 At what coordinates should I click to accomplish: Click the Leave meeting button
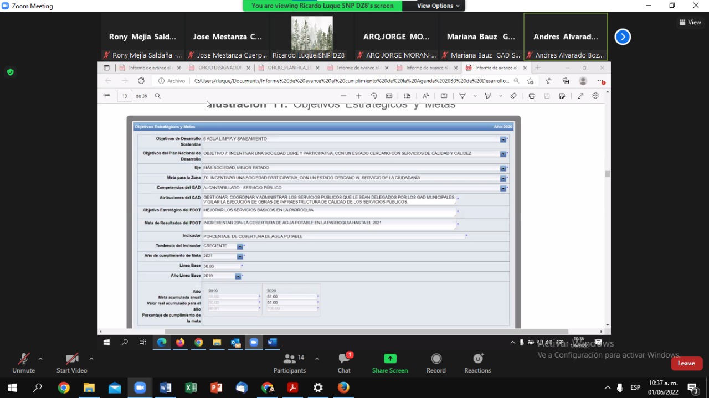pyautogui.click(x=686, y=363)
